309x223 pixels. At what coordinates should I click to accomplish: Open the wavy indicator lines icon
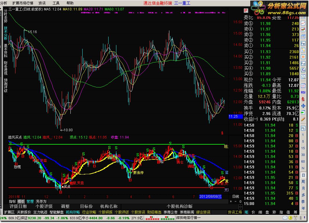303,86
